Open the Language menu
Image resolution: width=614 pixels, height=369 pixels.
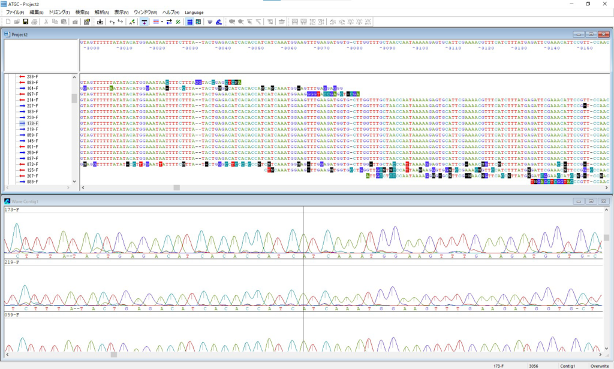point(194,13)
